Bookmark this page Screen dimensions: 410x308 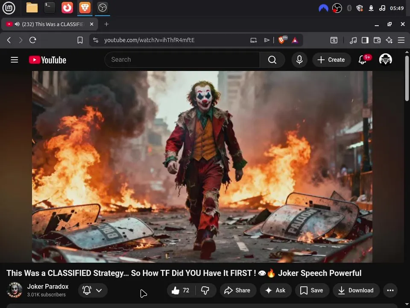click(80, 40)
